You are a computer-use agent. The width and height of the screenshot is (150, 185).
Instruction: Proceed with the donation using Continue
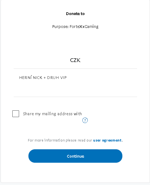[75, 156]
